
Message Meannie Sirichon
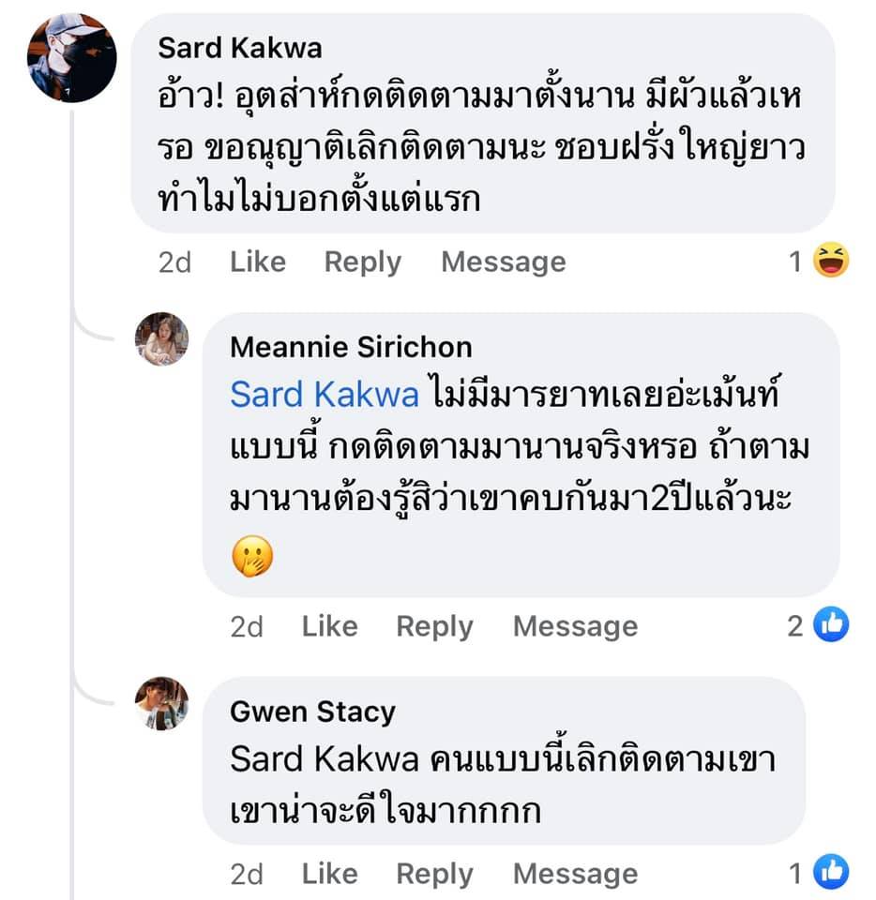click(575, 627)
